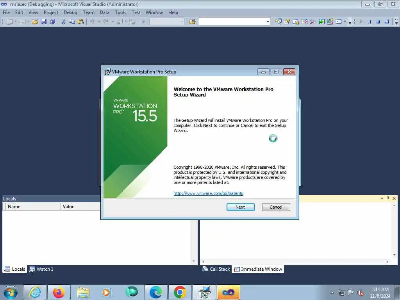
Task: Click the Find in Files icon
Action: click(192, 22)
